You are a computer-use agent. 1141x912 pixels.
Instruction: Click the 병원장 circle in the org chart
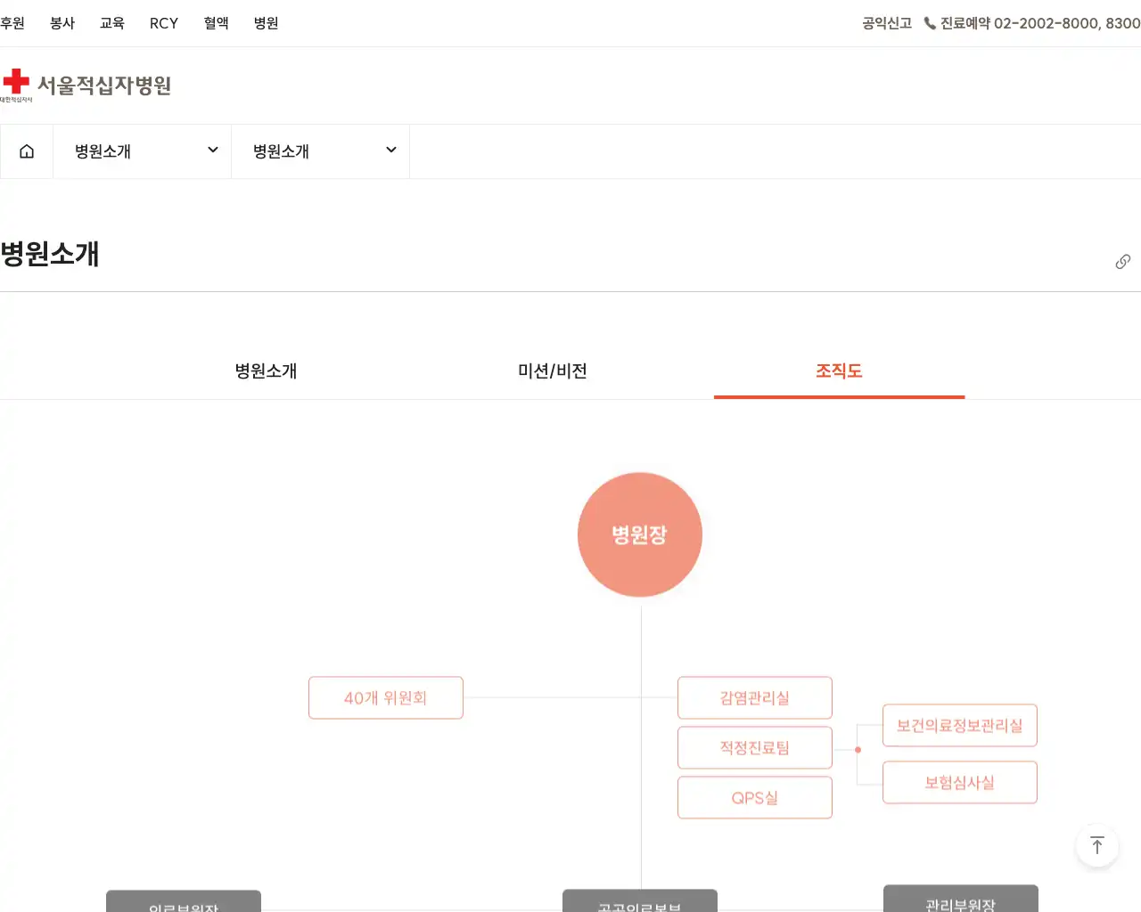[x=639, y=534]
